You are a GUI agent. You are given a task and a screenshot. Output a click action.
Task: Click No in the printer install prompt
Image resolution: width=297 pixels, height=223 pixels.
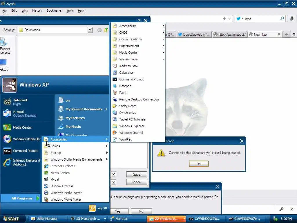pyautogui.click(x=141, y=211)
